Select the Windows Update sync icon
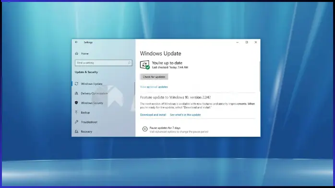 76,83
